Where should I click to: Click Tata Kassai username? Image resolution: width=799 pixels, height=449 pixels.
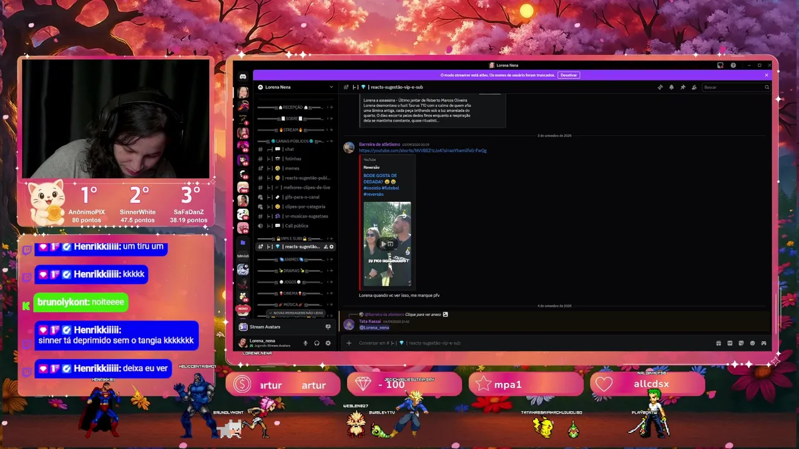click(370, 321)
